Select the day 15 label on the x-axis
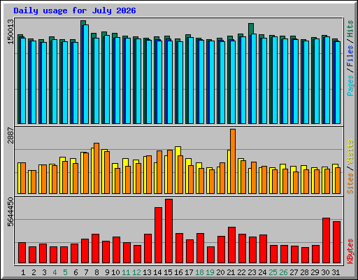Image resolution: width=358 pixels, height=280 pixels. (168, 272)
